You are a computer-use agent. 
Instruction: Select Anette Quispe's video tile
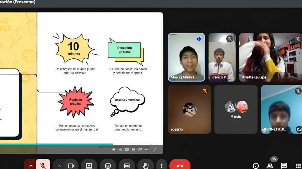(270, 57)
